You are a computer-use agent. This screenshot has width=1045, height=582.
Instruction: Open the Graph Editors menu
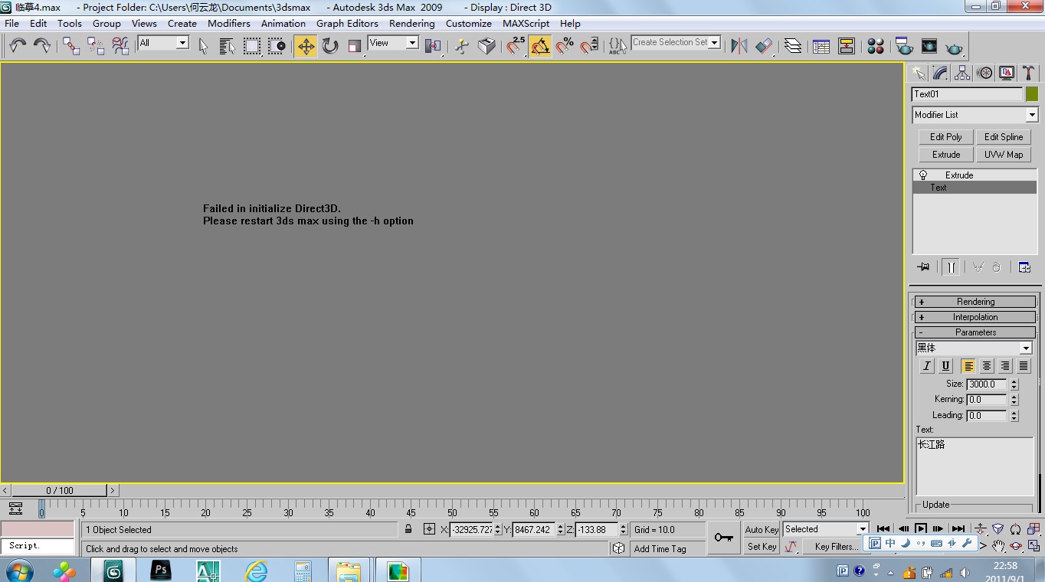point(347,23)
